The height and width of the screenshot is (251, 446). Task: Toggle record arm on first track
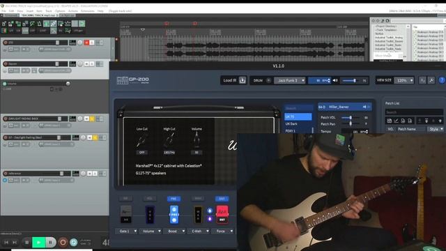click(x=6, y=43)
